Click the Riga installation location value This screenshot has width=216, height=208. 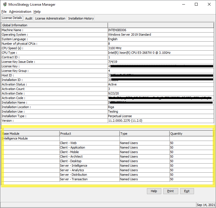click(x=111, y=107)
